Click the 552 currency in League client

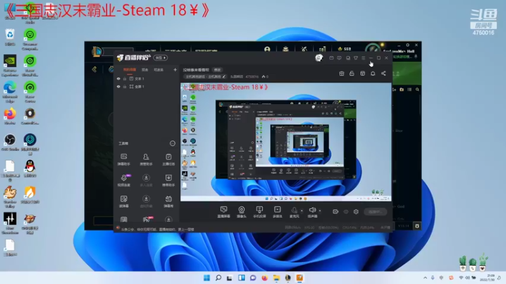[x=344, y=49]
